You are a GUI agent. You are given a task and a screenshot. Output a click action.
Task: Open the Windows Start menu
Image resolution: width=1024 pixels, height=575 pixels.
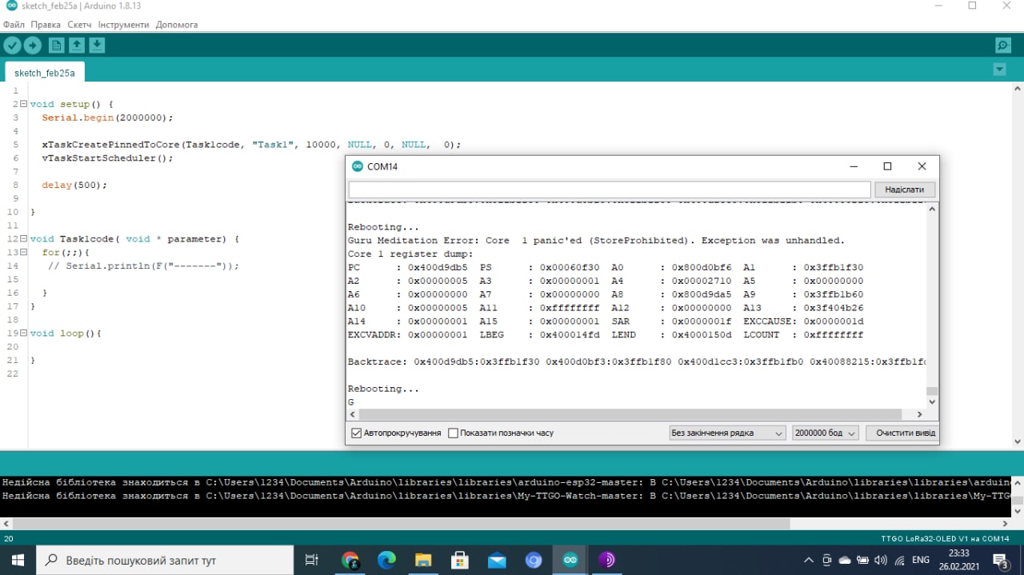(x=18, y=560)
